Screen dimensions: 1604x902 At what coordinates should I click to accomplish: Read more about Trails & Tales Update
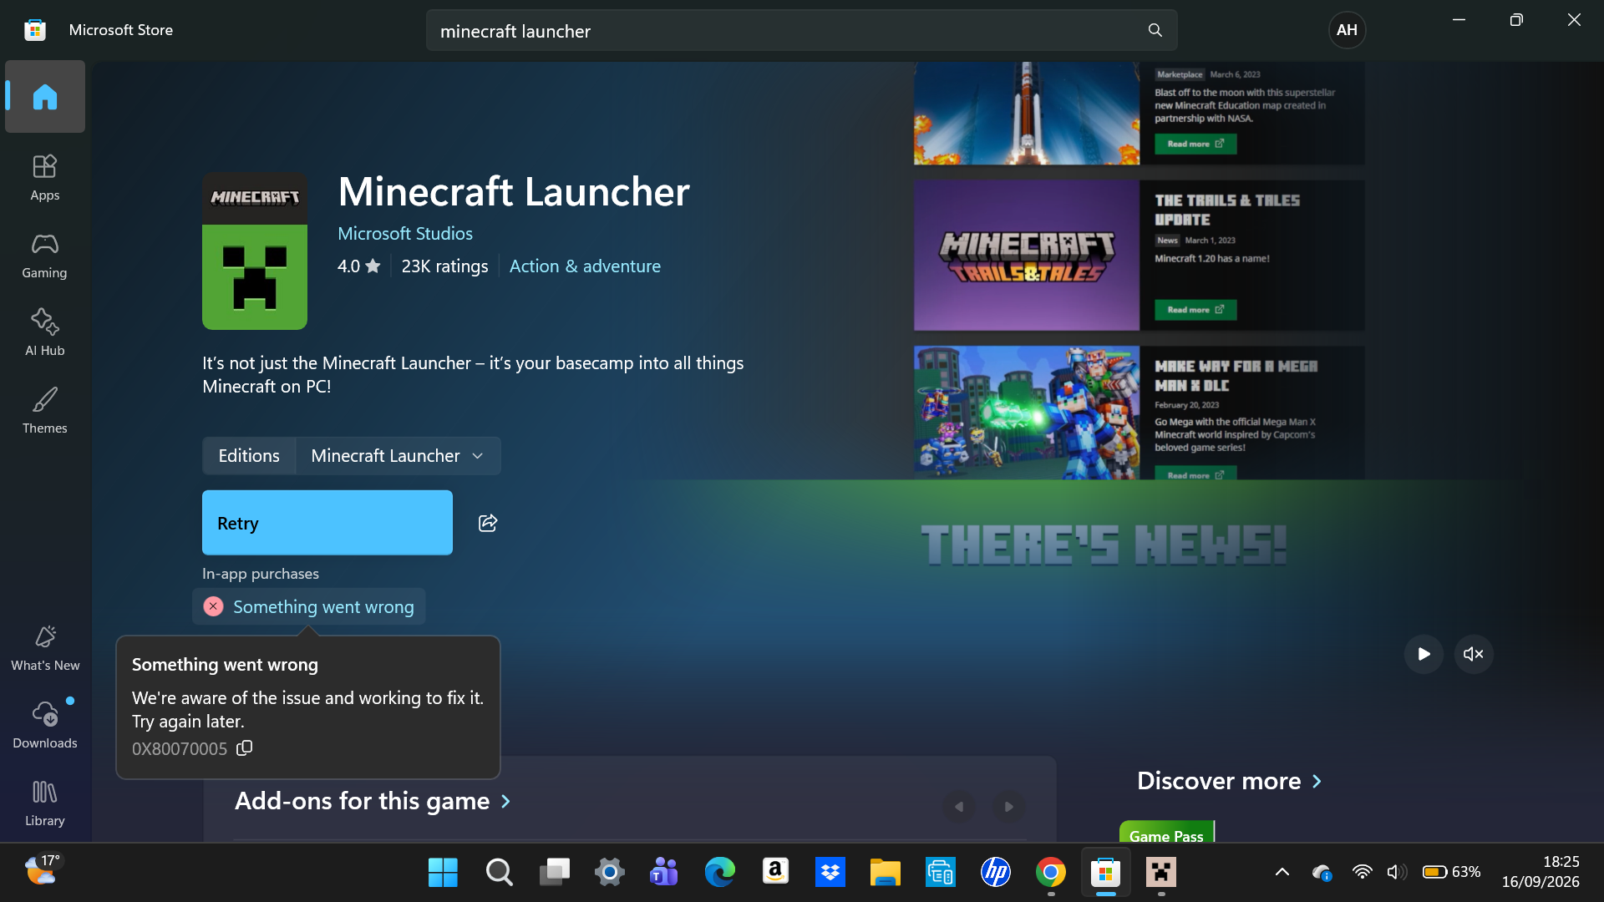[x=1195, y=310]
